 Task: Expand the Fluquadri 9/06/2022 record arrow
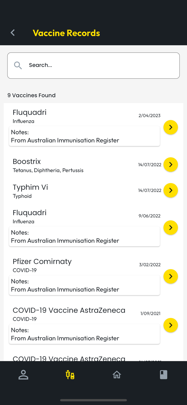click(171, 228)
